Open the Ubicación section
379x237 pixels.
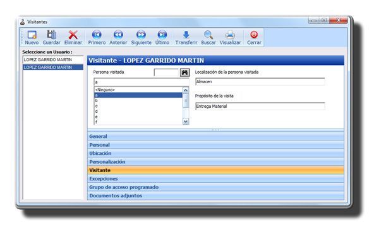215,153
